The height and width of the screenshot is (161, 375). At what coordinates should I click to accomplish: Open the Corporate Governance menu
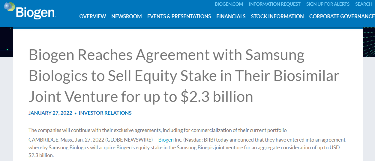click(342, 16)
